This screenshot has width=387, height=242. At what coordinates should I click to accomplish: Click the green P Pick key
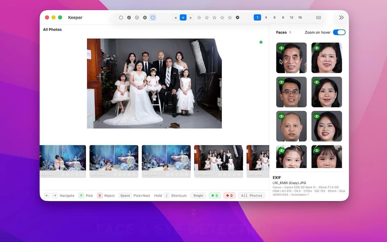81,196
